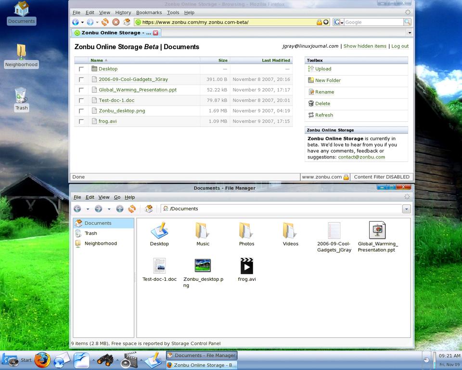
Task: Open the frog.avi video file icon
Action: tap(246, 266)
